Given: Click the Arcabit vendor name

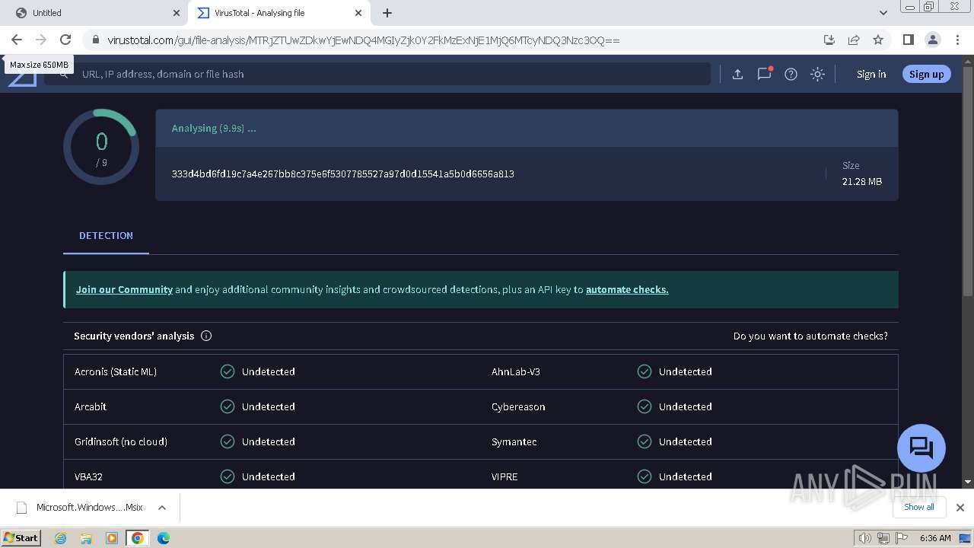Looking at the screenshot, I should pyautogui.click(x=91, y=406).
